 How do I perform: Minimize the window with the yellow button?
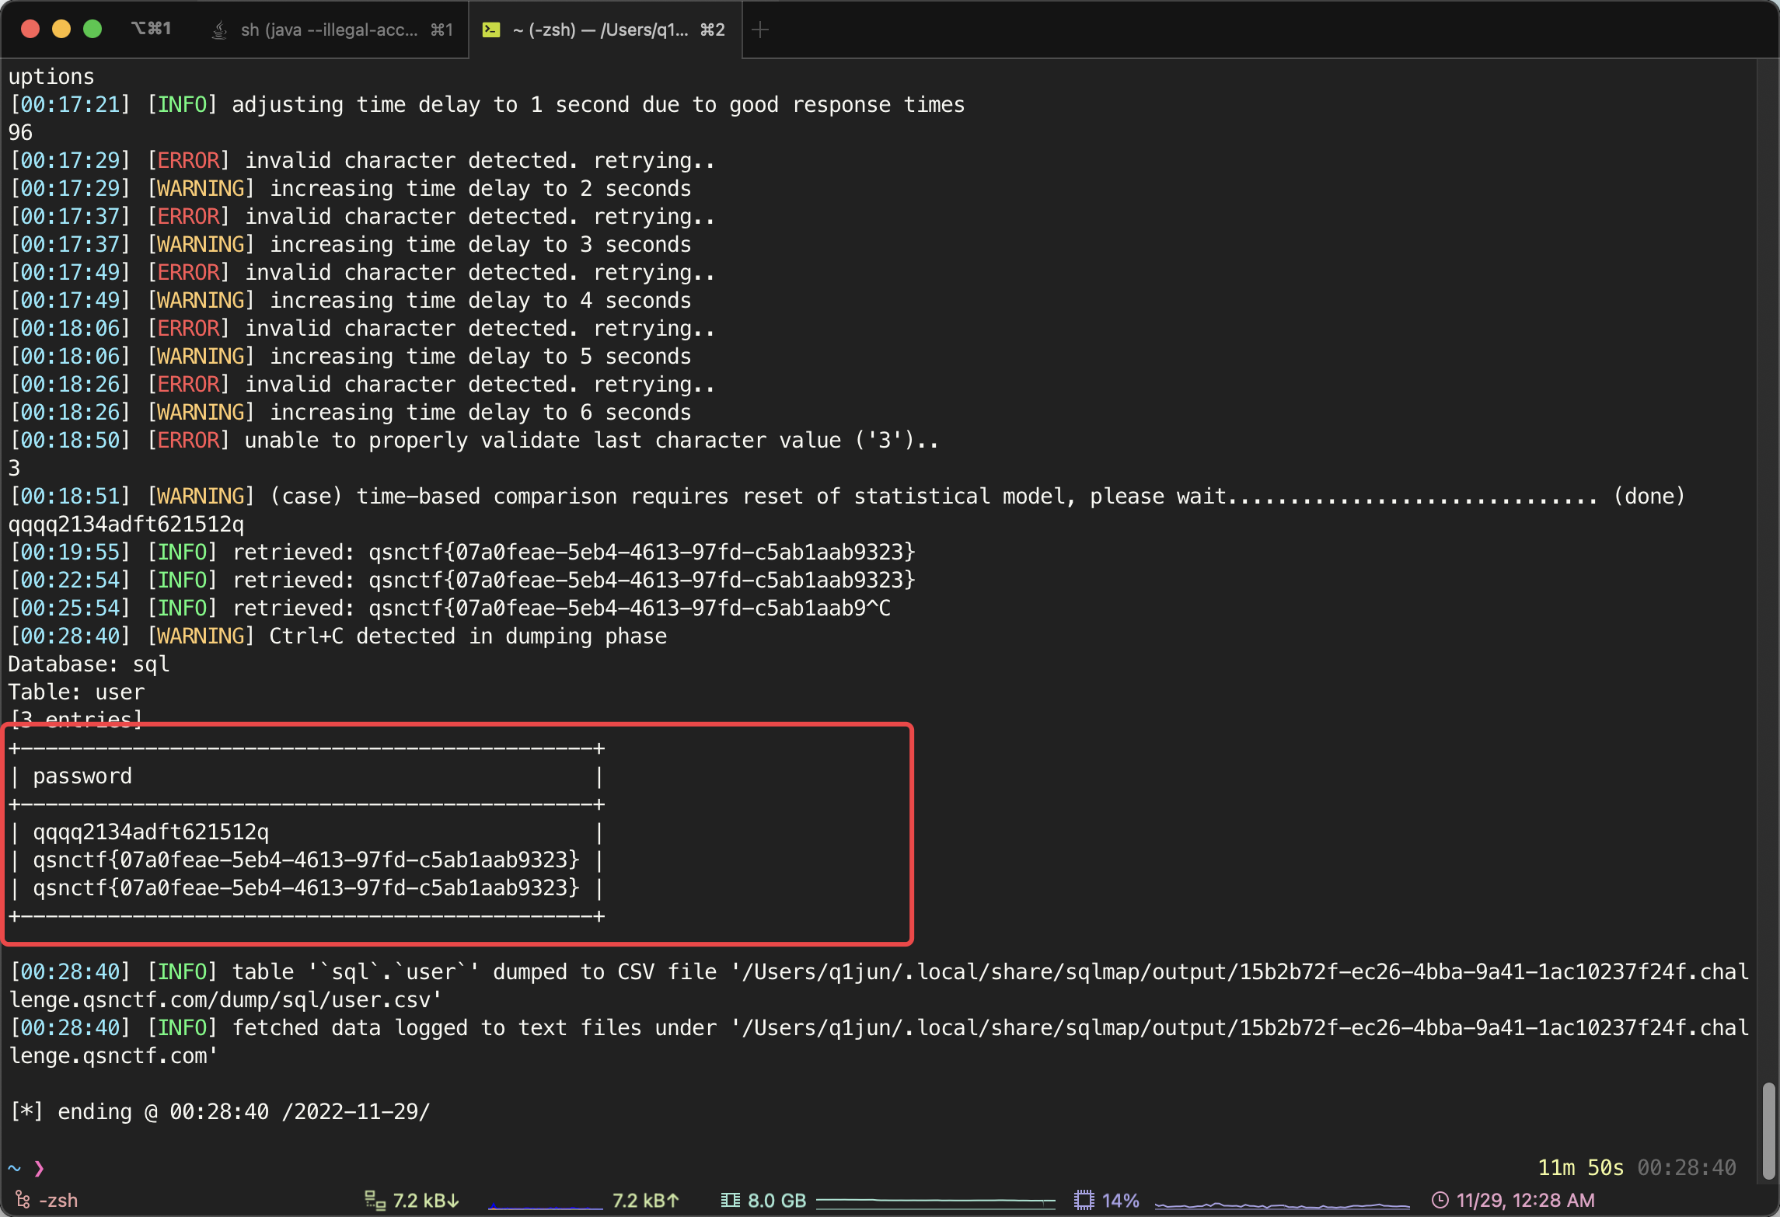pos(61,30)
